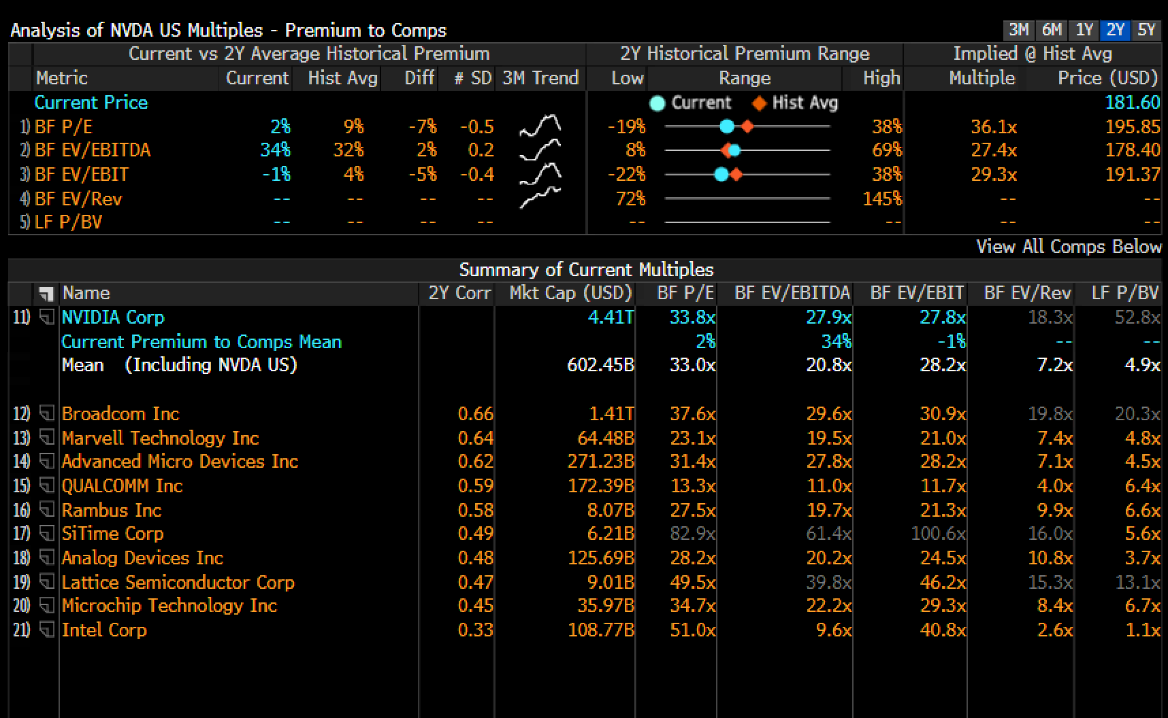The width and height of the screenshot is (1168, 718).
Task: Click the icon beside Intel Corp
Action: click(46, 630)
